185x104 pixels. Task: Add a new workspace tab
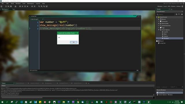(14, 9)
